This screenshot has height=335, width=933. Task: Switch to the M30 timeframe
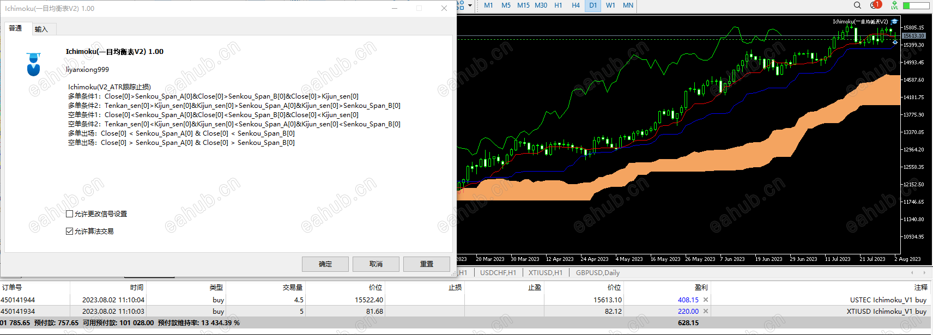[x=541, y=5]
